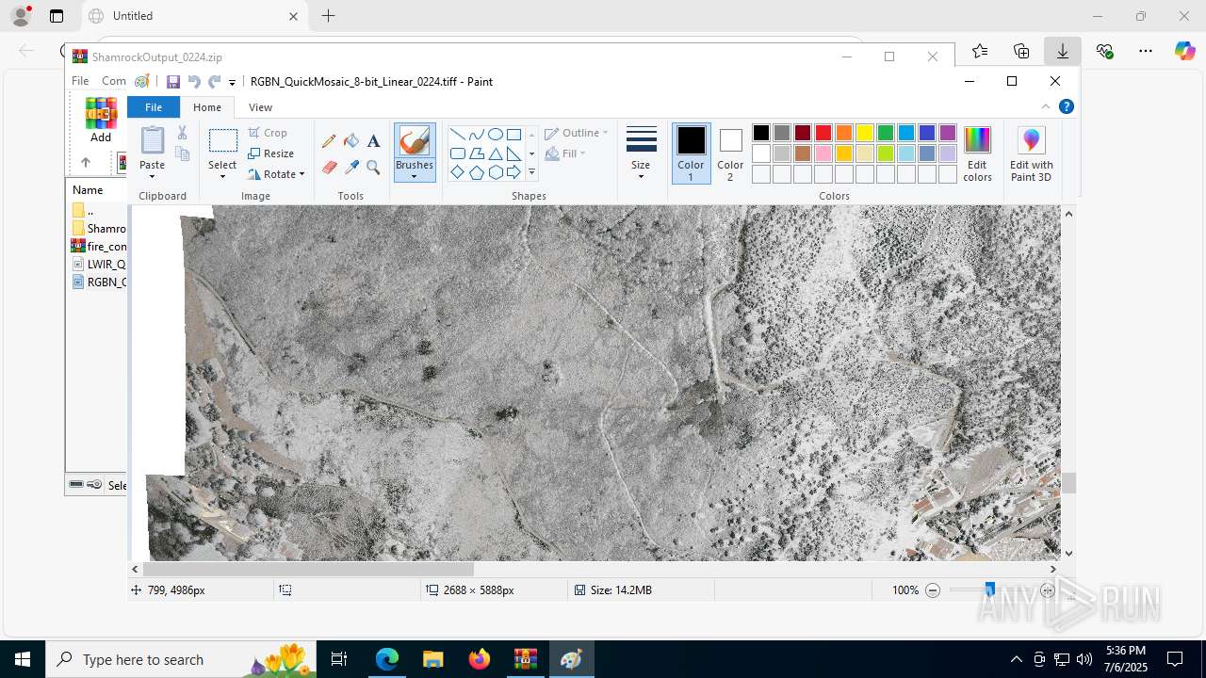1206x678 pixels.
Task: Click the Redo arrow in title bar
Action: point(214,82)
